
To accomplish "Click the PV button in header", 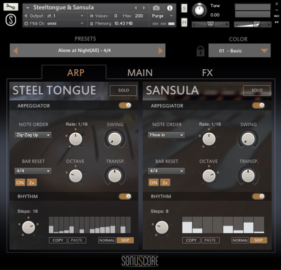I will point(276,22).
